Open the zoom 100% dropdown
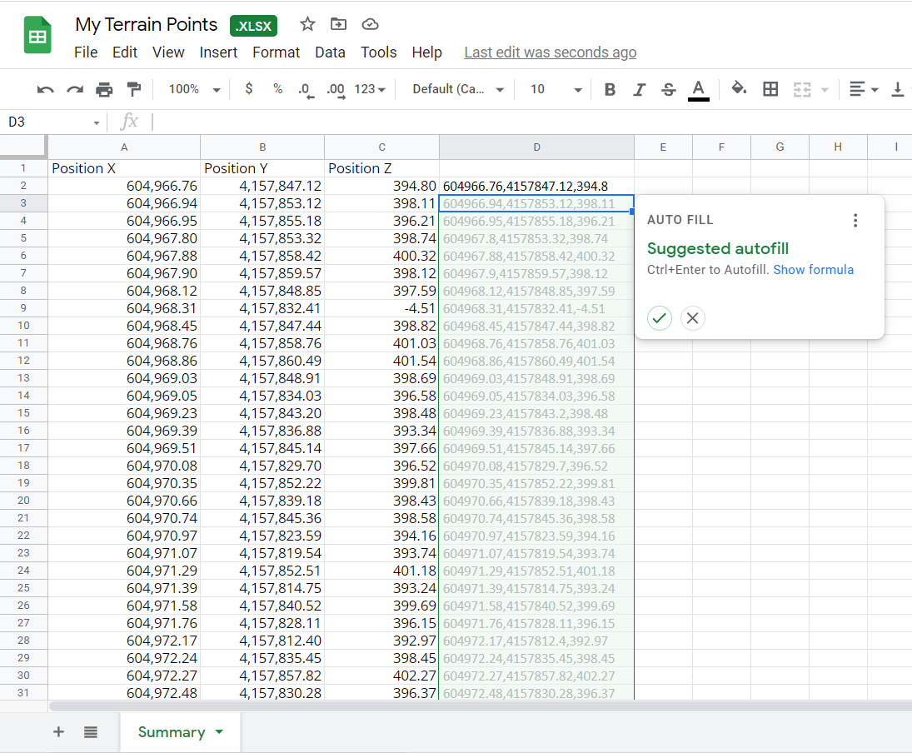912x753 pixels. tap(194, 90)
